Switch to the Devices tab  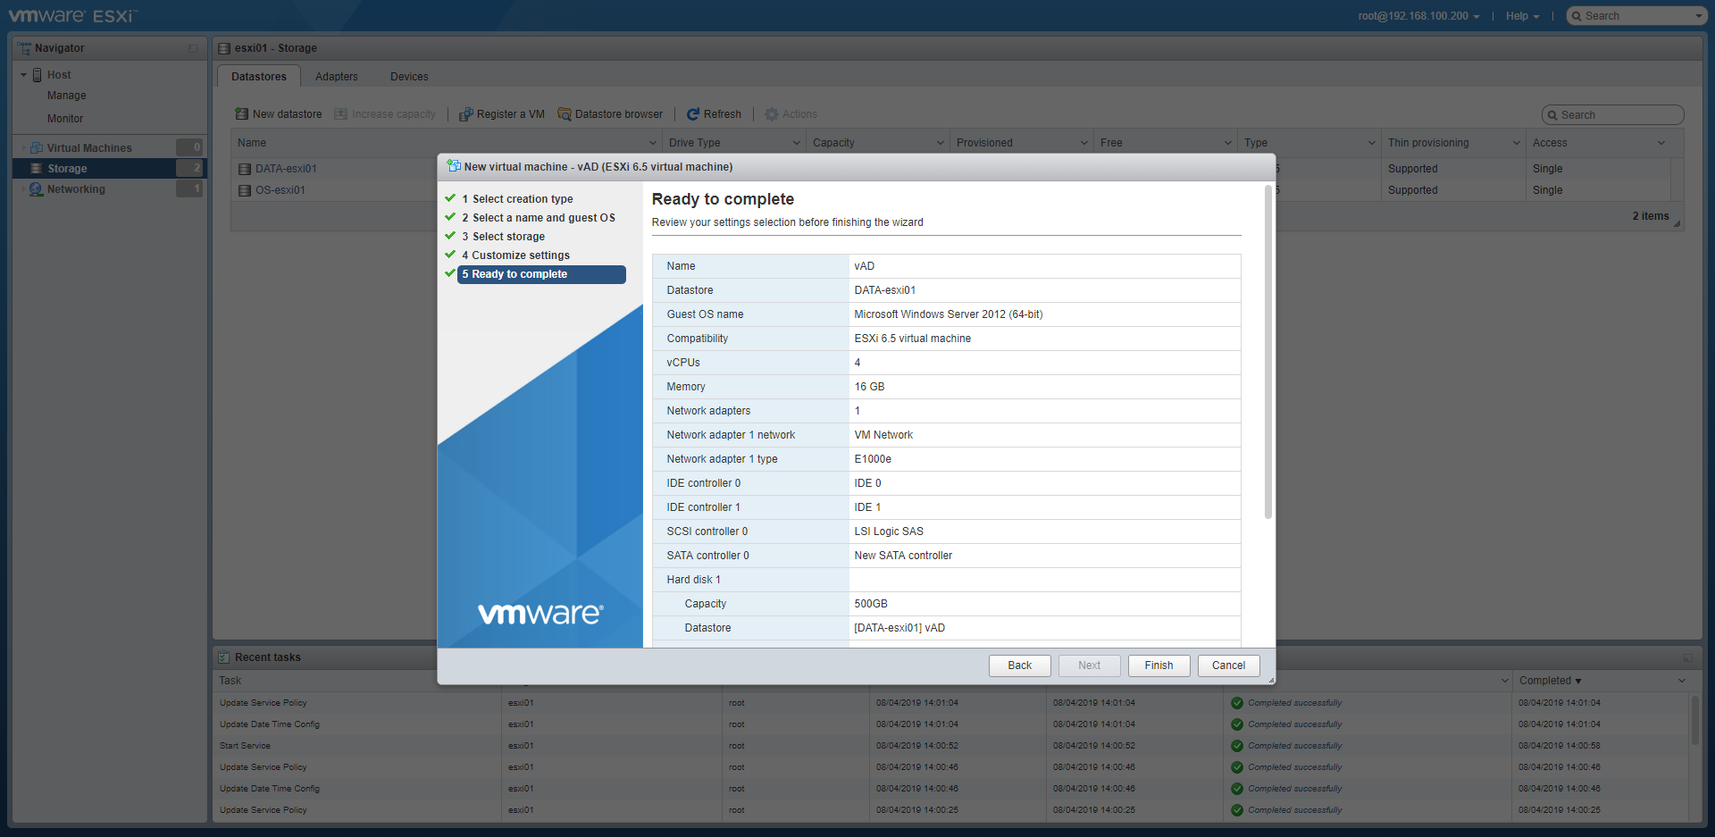pos(409,77)
